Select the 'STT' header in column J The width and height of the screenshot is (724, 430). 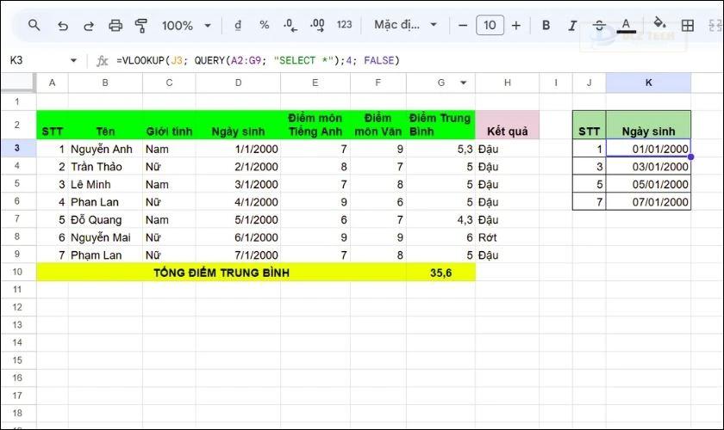(x=590, y=125)
